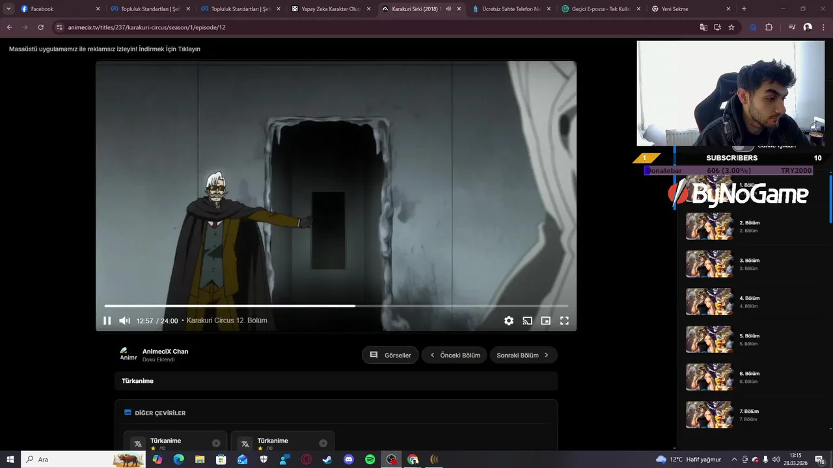Go to Sonraki Bölüm
The image size is (833, 468).
tap(523, 355)
